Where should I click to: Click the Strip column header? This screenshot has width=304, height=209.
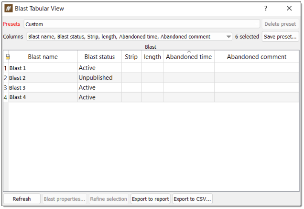click(x=131, y=57)
